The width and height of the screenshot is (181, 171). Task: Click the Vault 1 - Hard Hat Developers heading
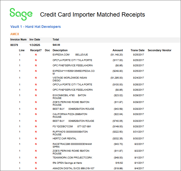coord(35,27)
